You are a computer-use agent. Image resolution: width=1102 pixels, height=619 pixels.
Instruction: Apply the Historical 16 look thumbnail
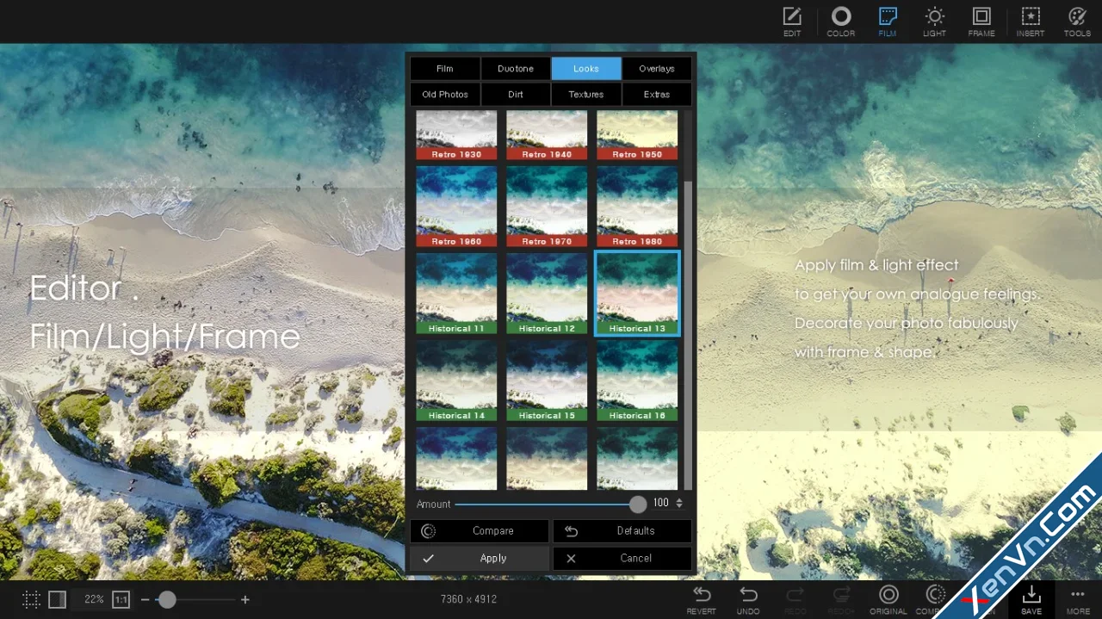(x=637, y=381)
